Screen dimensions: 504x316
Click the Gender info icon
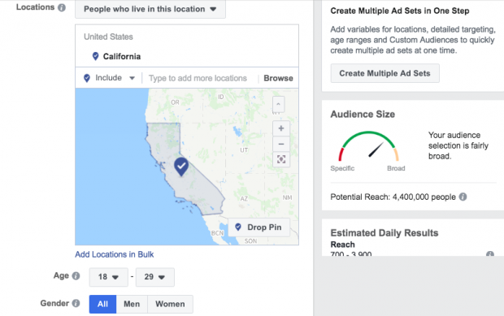pos(76,303)
